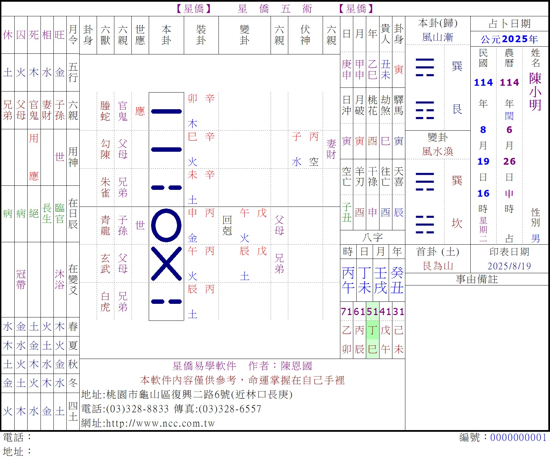Screen dimensions: 550x460
Task: Click the 艮 trigram symbol in 本卦
Action: tap(425, 110)
